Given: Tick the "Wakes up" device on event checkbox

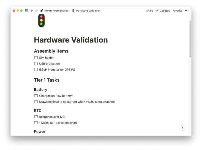Looking at the screenshot, I should [x=36, y=123].
